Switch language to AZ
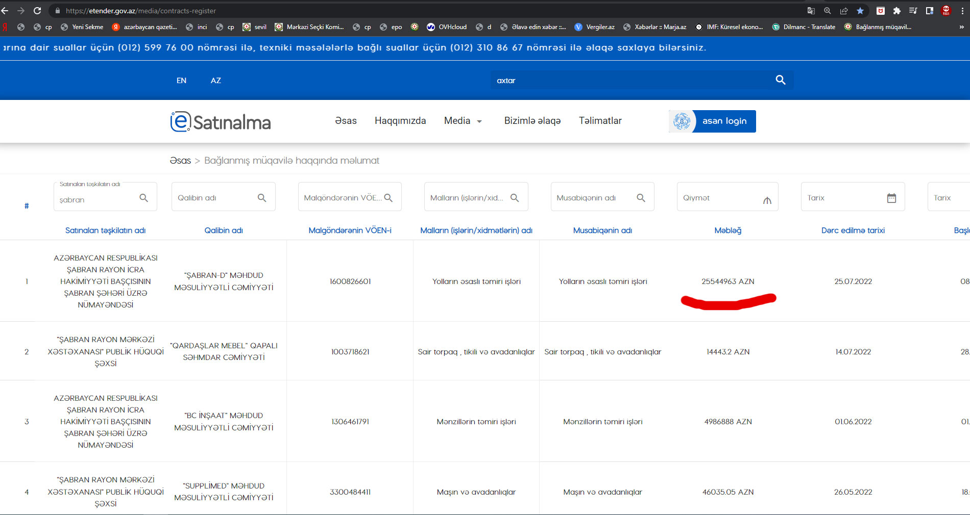970x515 pixels. coord(215,81)
